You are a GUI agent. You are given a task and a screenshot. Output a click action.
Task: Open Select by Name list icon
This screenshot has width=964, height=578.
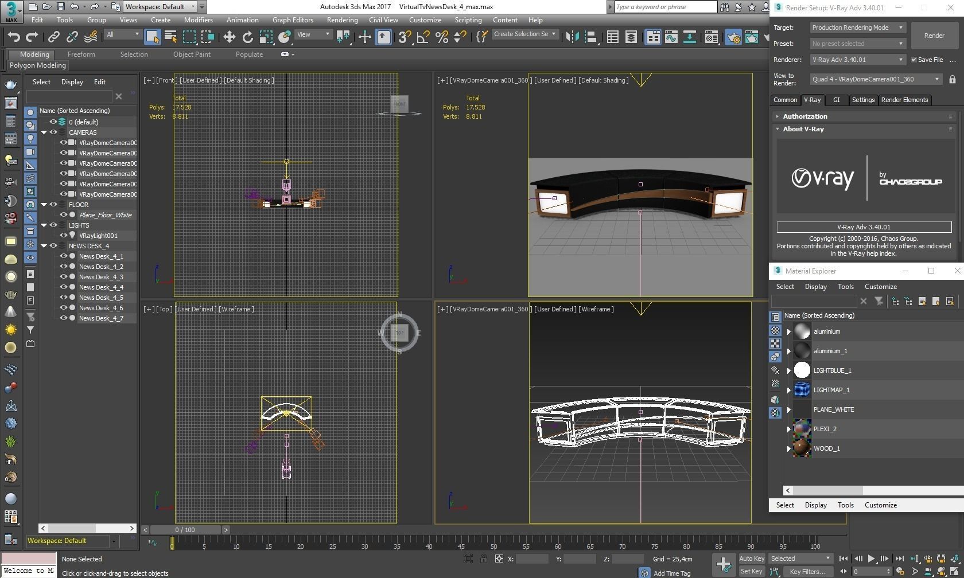pyautogui.click(x=170, y=37)
